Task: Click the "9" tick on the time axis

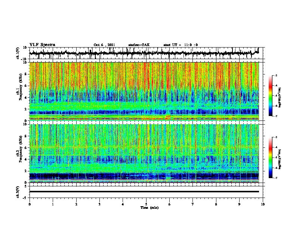Action: tap(239, 204)
